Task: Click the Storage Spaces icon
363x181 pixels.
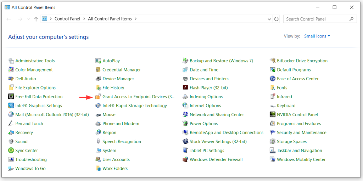Action: coord(273,141)
